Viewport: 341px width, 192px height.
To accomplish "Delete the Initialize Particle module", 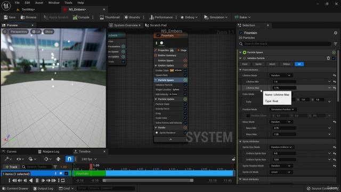I will pos(328,58).
